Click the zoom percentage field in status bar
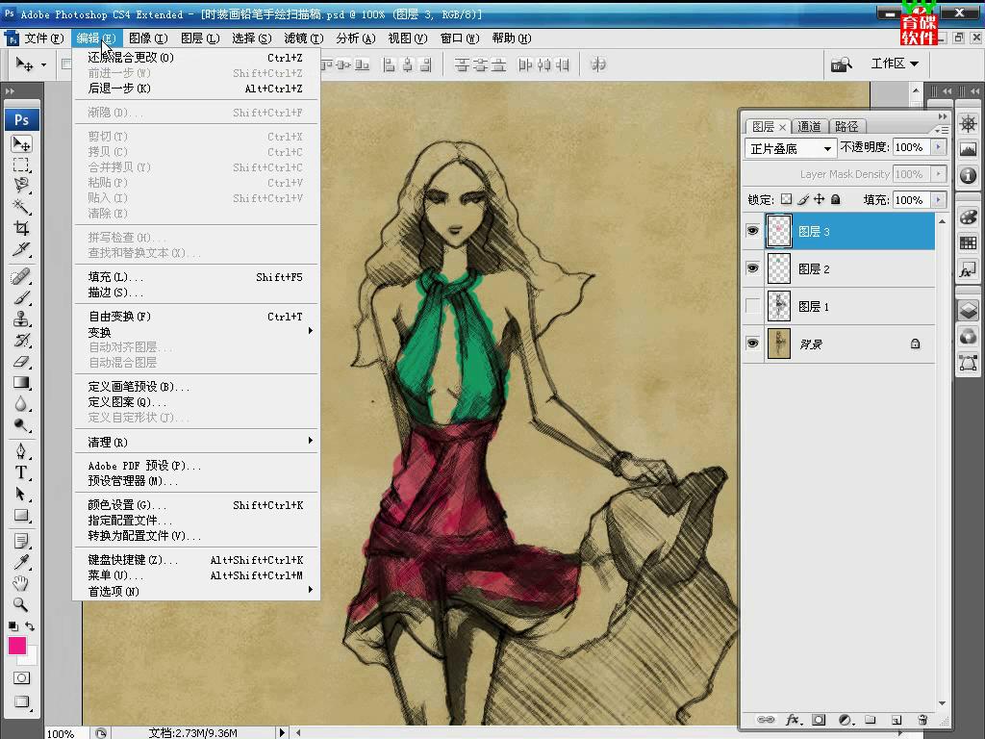Image resolution: width=985 pixels, height=739 pixels. pos(65,732)
